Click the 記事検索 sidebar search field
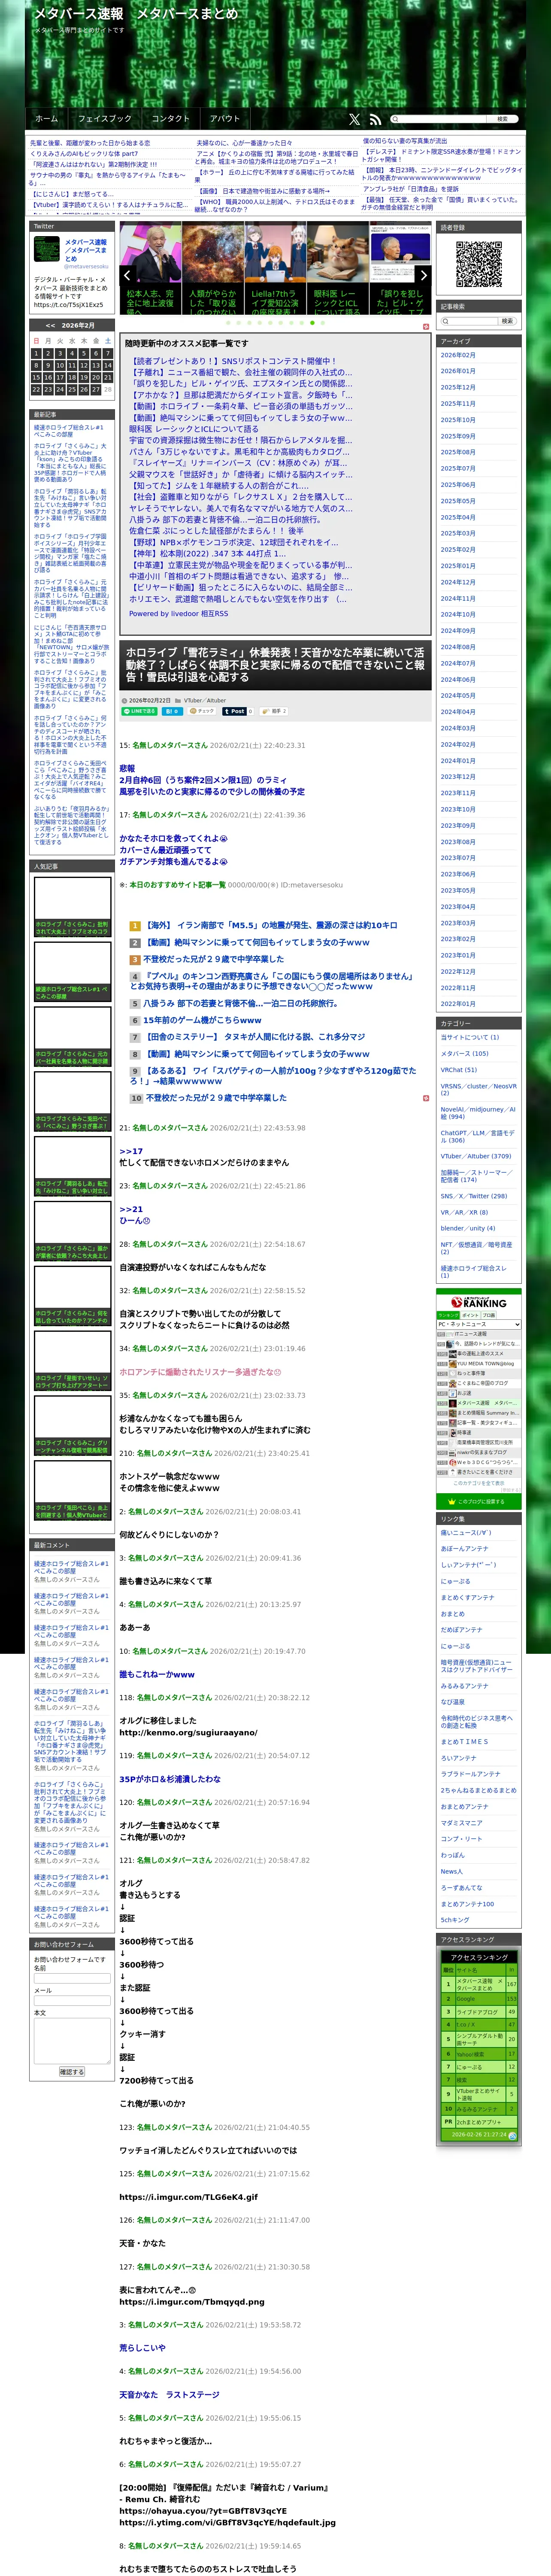The width and height of the screenshot is (551, 2576). click(x=469, y=321)
